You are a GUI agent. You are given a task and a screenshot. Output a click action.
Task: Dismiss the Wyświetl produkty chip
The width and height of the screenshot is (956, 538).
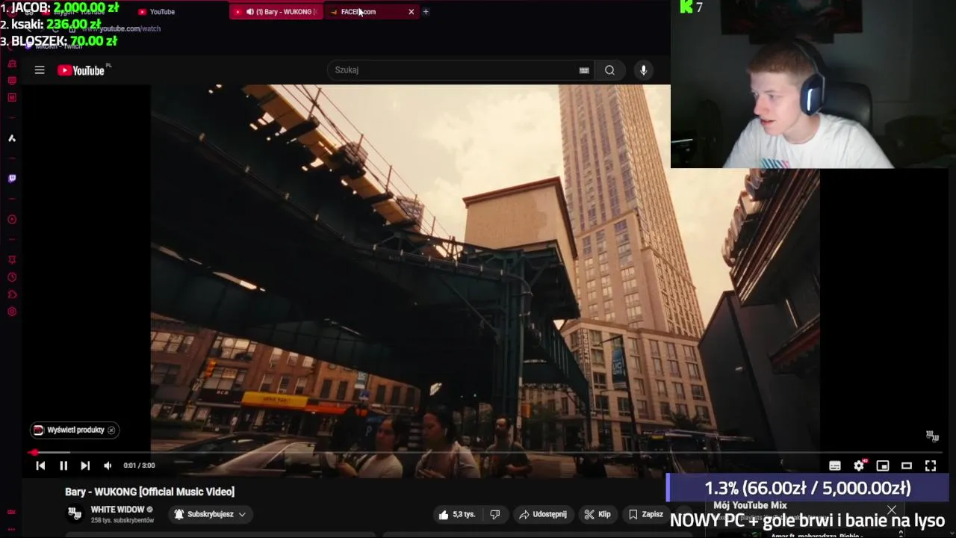tap(111, 430)
